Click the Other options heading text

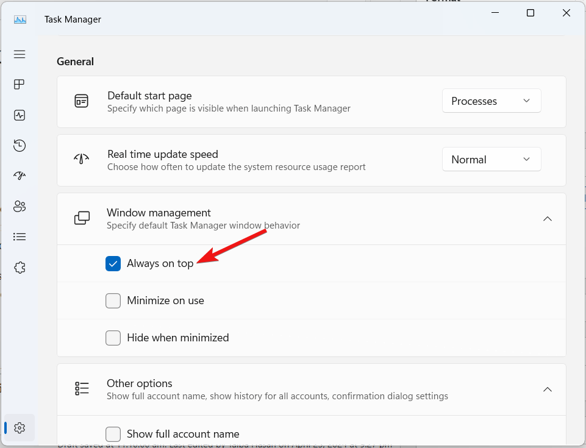139,383
